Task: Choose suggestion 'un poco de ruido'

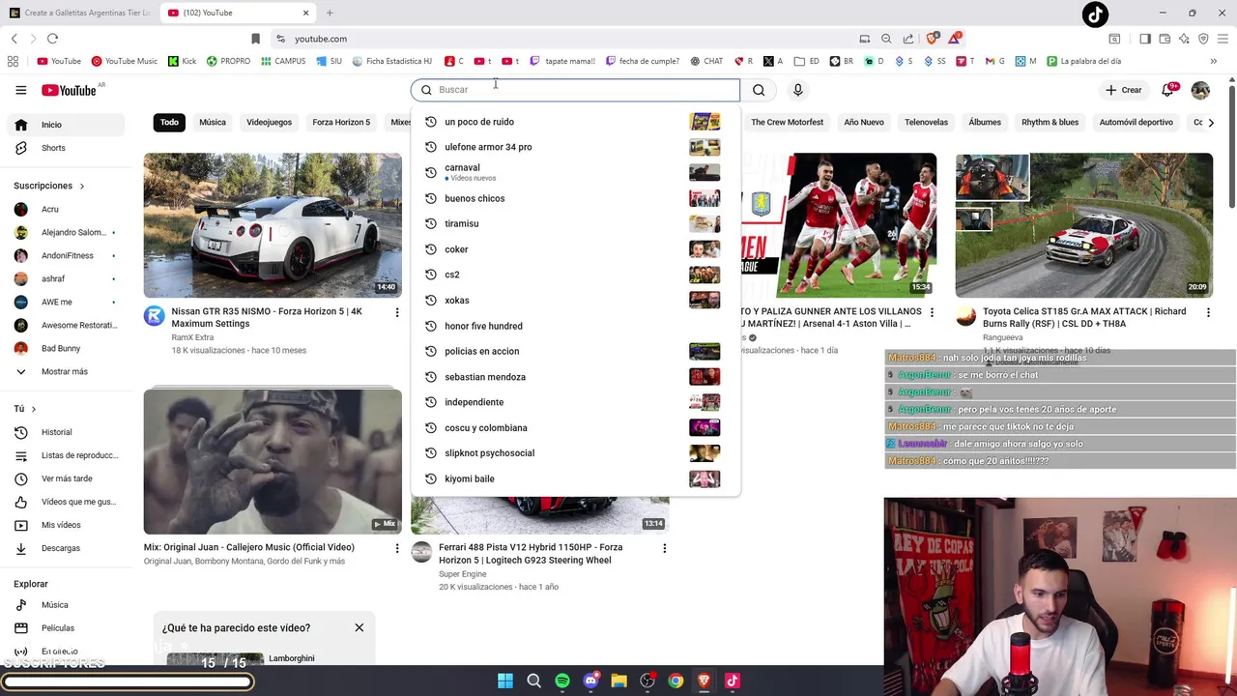Action: click(575, 122)
